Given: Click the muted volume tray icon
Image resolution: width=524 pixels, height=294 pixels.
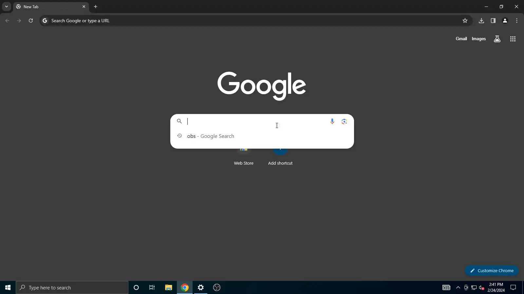Looking at the screenshot, I should coord(482,287).
